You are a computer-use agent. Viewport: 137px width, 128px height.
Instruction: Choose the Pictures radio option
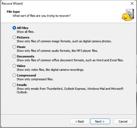click(x=14, y=37)
